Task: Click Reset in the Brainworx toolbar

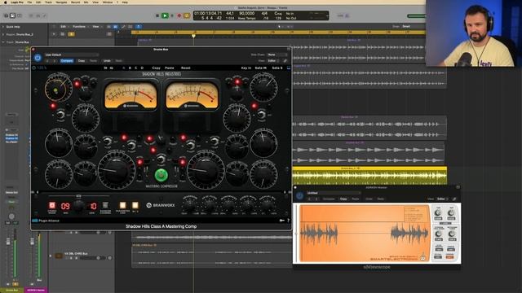Action: point(185,68)
